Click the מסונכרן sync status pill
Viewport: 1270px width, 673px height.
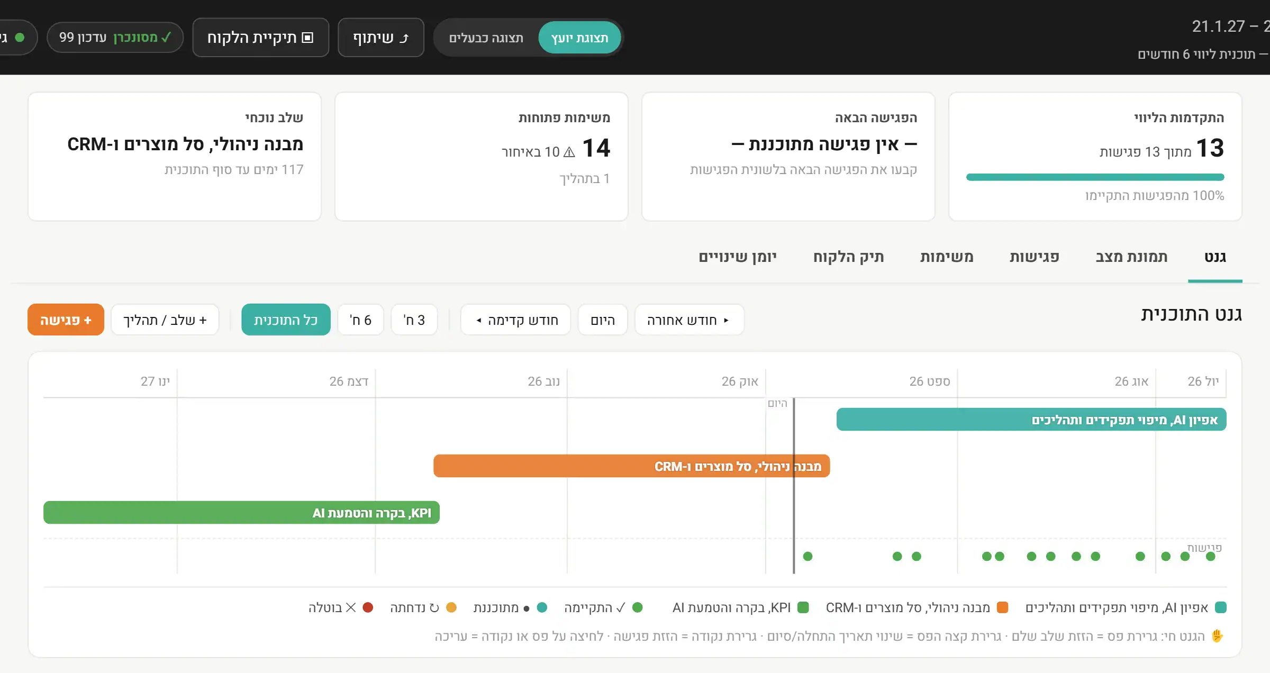pos(115,38)
